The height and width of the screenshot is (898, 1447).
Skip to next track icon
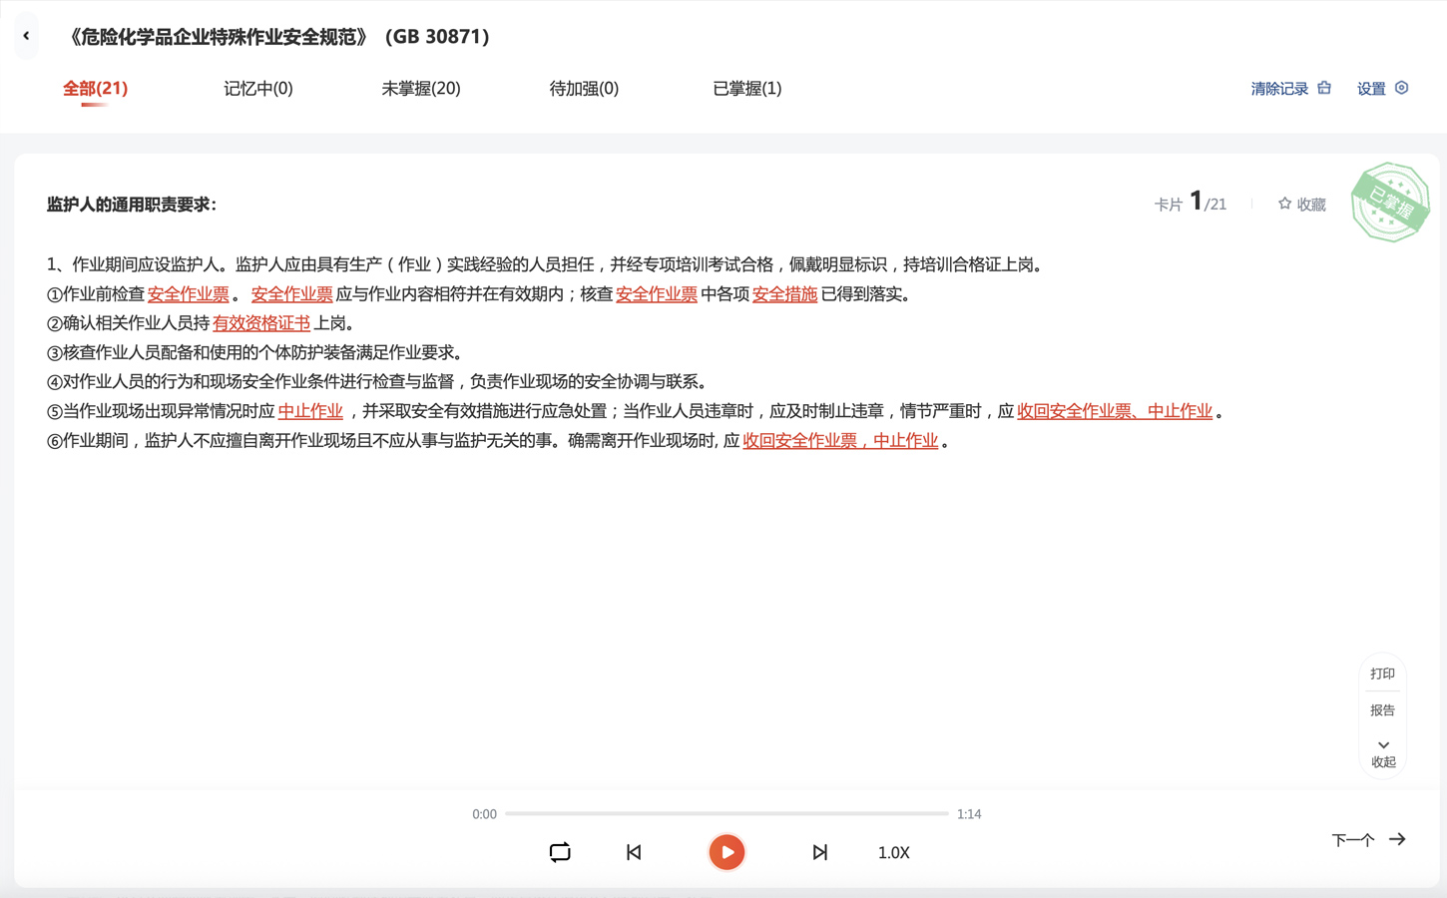[x=819, y=852]
